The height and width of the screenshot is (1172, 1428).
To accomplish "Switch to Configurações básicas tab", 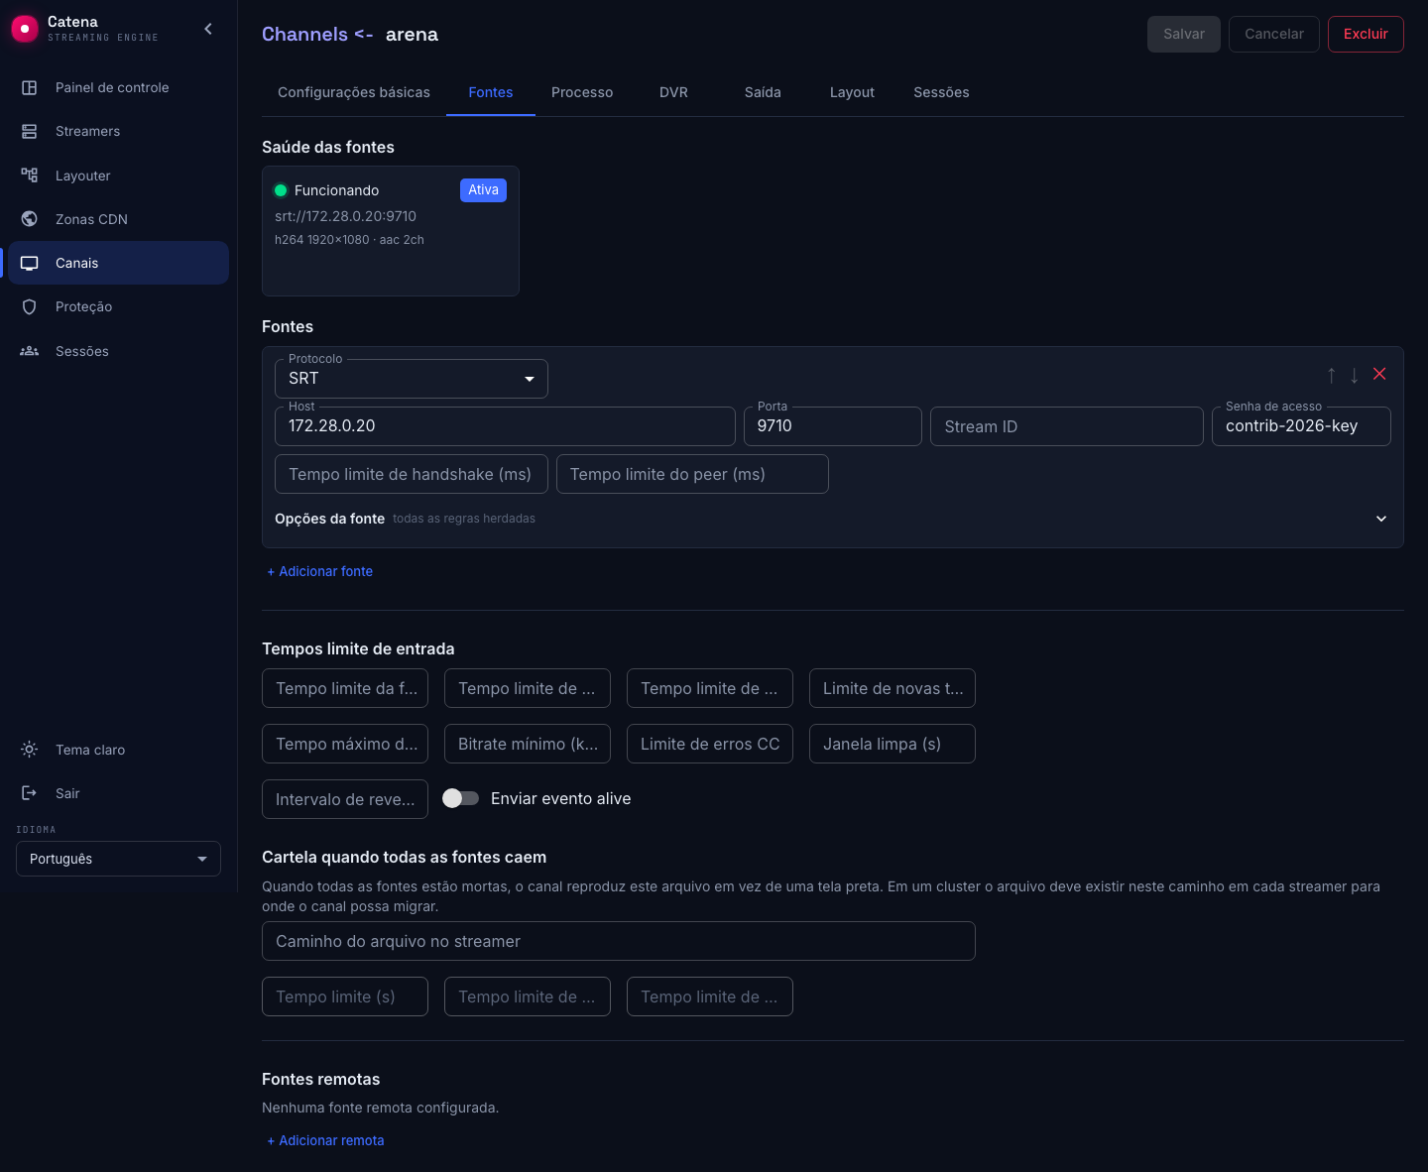I will (354, 92).
